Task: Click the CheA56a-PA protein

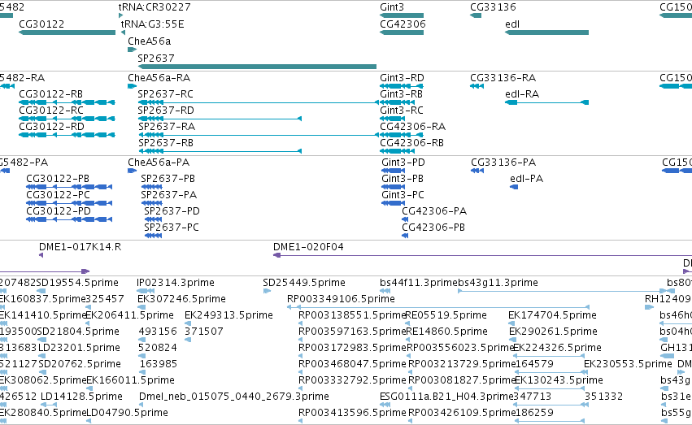Action: pos(132,171)
